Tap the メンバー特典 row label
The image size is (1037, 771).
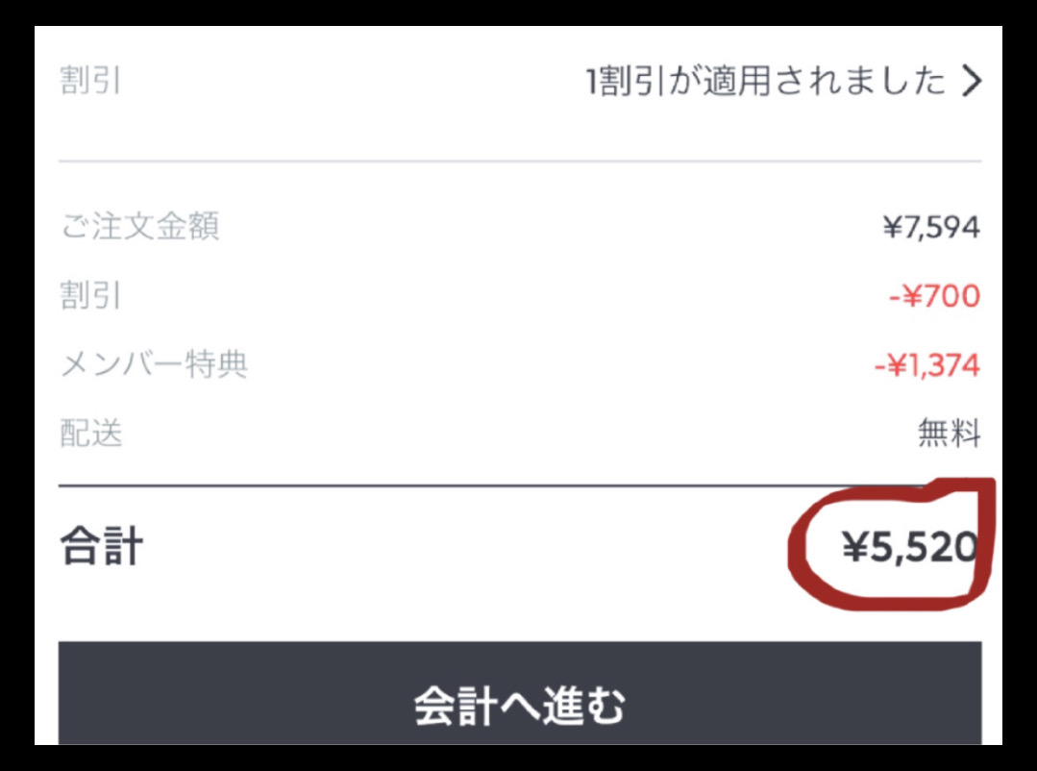[x=154, y=364]
